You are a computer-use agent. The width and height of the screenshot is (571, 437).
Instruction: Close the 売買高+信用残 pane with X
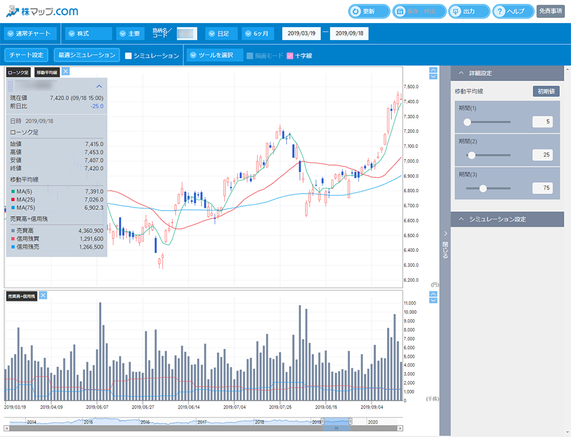tap(43, 295)
